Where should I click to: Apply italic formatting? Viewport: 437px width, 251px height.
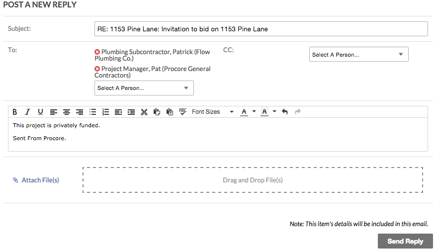(x=27, y=112)
